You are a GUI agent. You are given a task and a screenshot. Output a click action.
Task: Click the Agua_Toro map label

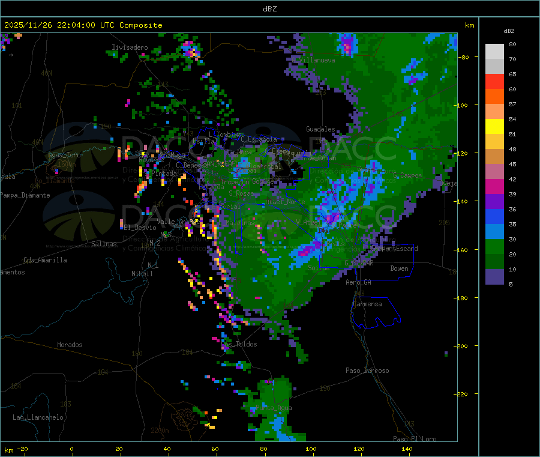tap(64, 155)
